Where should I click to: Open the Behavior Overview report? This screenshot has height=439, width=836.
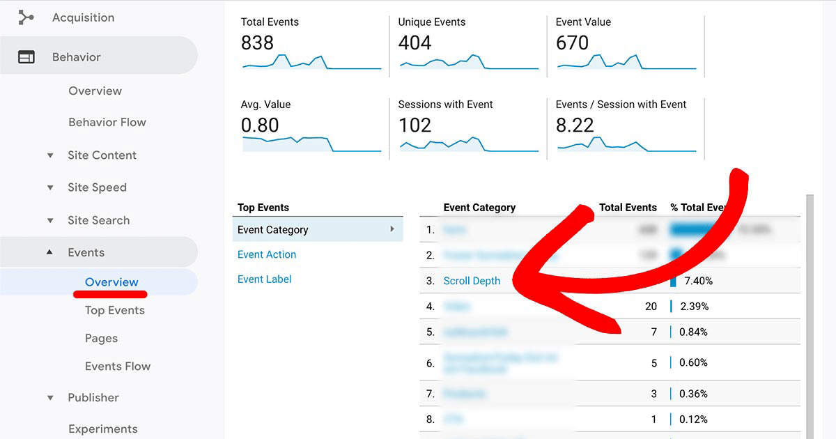pyautogui.click(x=95, y=91)
